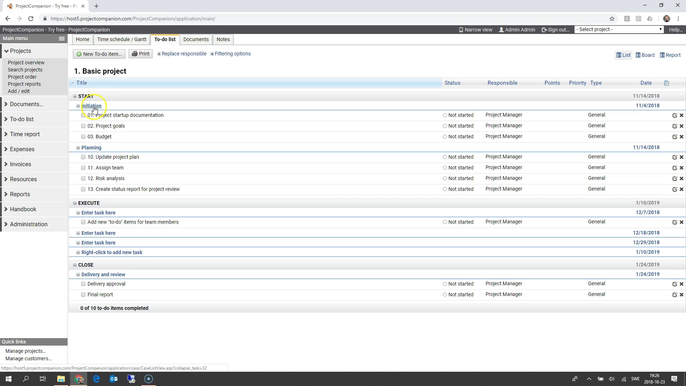Tick the 10. Update project plan checkbox

pyautogui.click(x=83, y=157)
